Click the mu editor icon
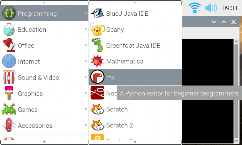 tap(97, 77)
